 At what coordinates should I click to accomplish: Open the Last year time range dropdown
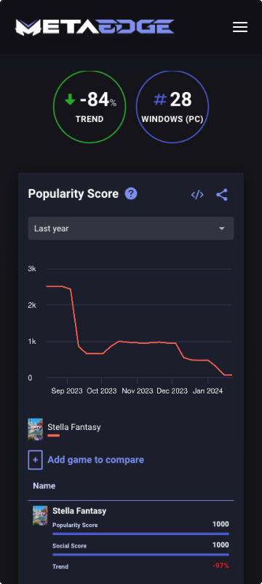131,228
